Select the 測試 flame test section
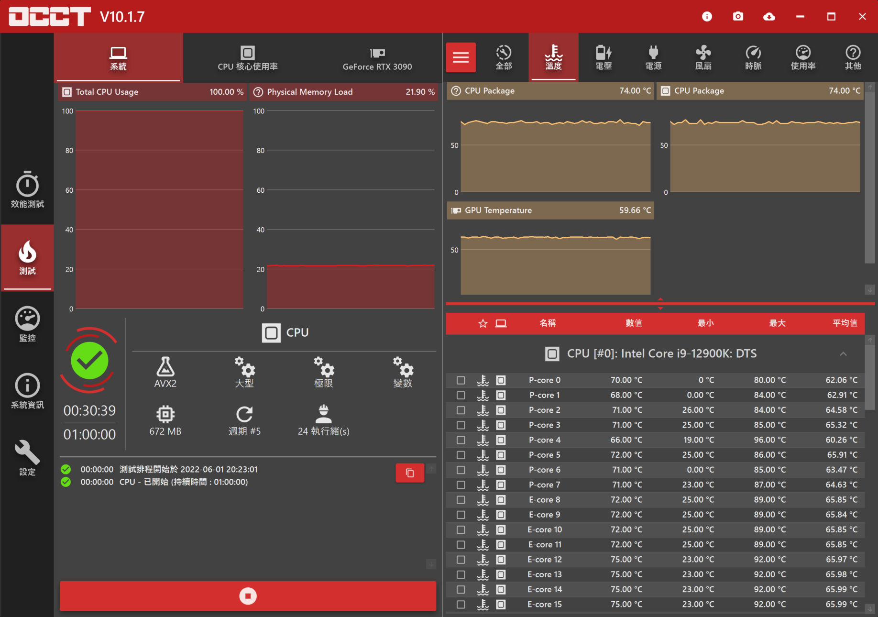 (27, 257)
